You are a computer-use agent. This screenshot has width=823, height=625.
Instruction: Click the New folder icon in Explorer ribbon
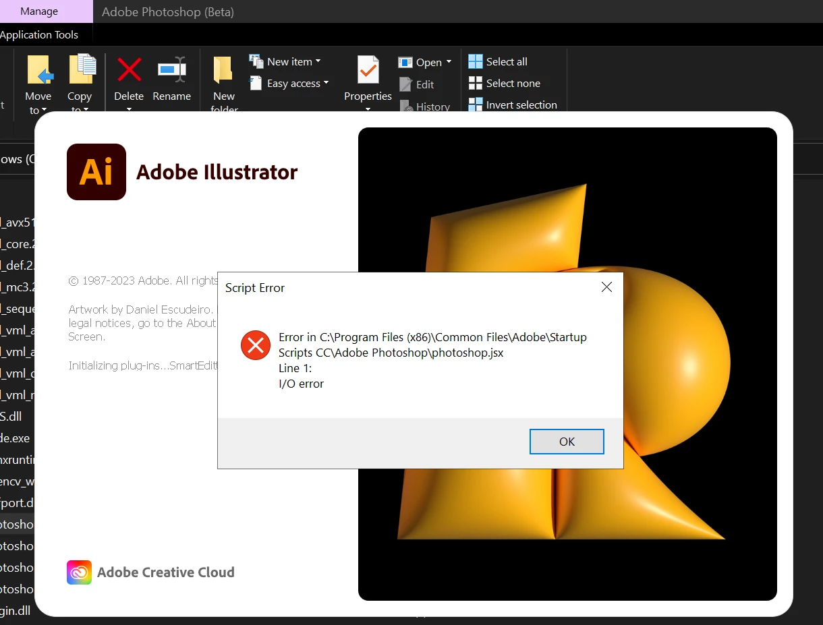[x=223, y=70]
